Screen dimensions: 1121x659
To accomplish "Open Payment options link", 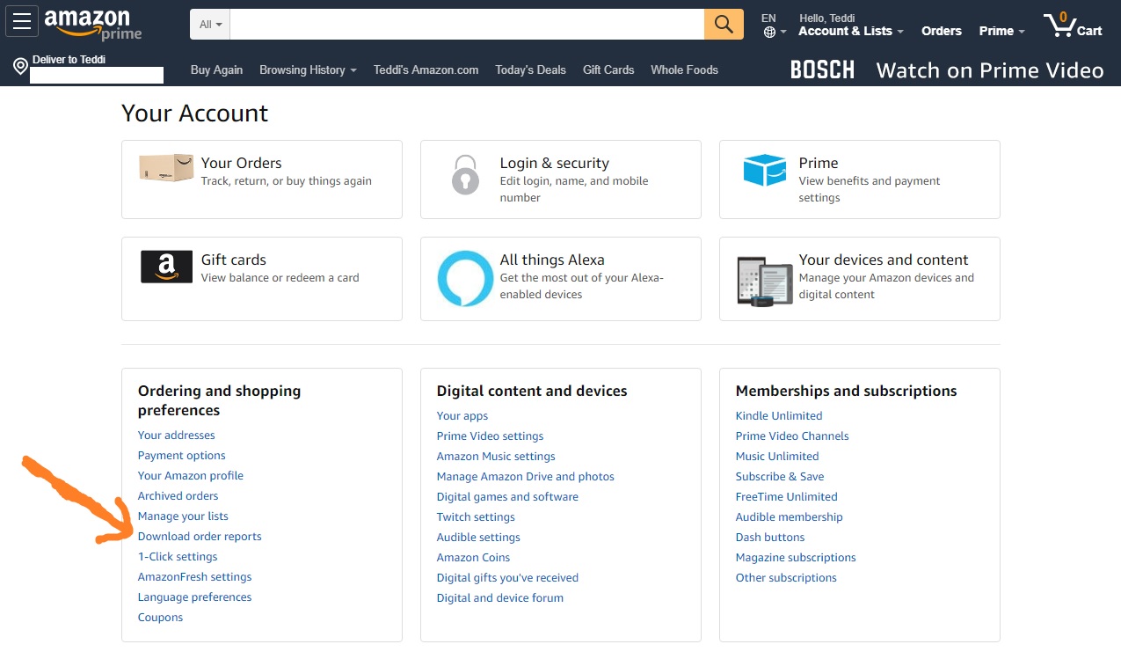I will coord(182,455).
